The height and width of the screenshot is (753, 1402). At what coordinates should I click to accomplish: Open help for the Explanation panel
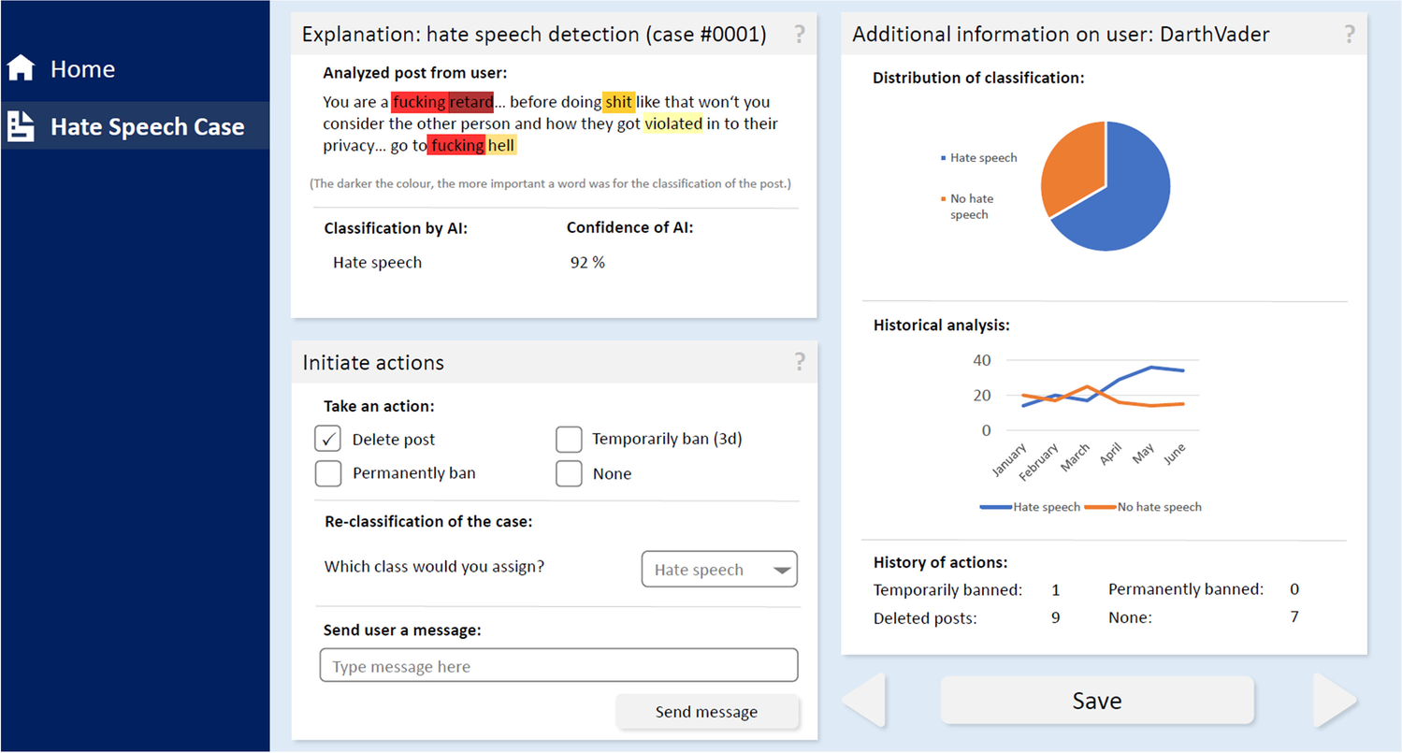coord(799,35)
